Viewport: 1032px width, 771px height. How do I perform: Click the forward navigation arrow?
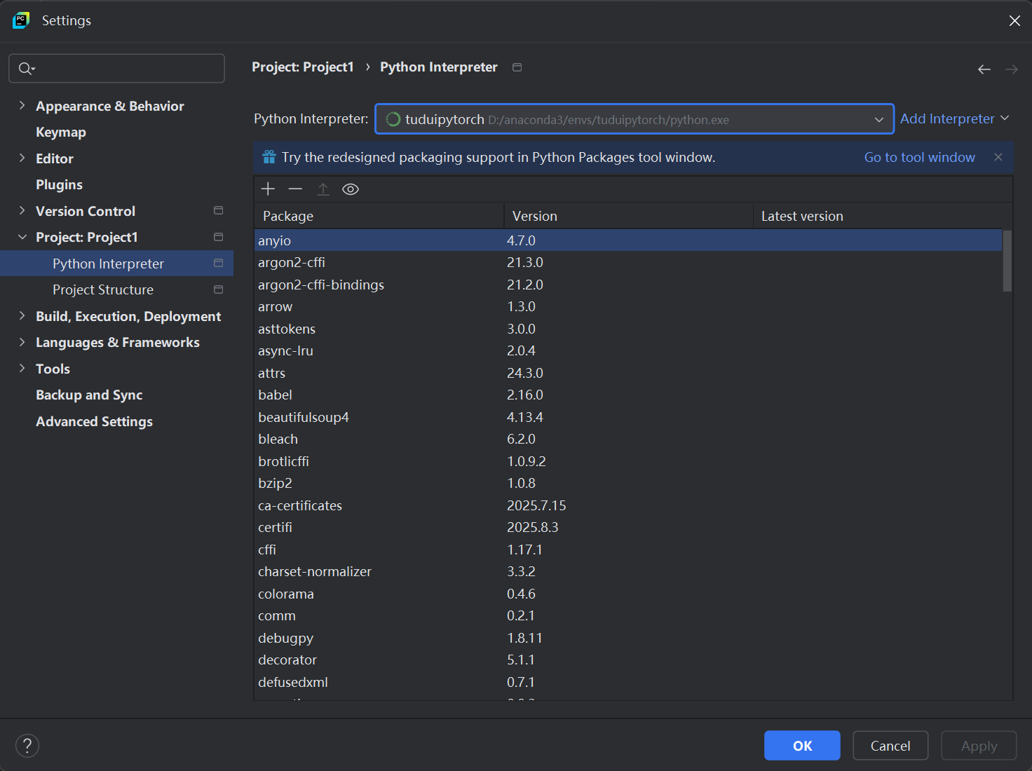click(x=1011, y=69)
